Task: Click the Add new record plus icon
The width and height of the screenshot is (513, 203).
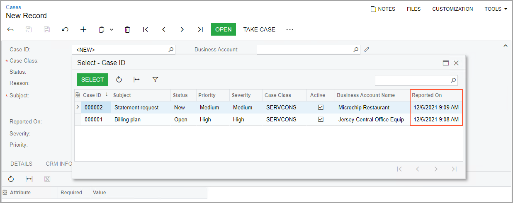Action: click(83, 29)
